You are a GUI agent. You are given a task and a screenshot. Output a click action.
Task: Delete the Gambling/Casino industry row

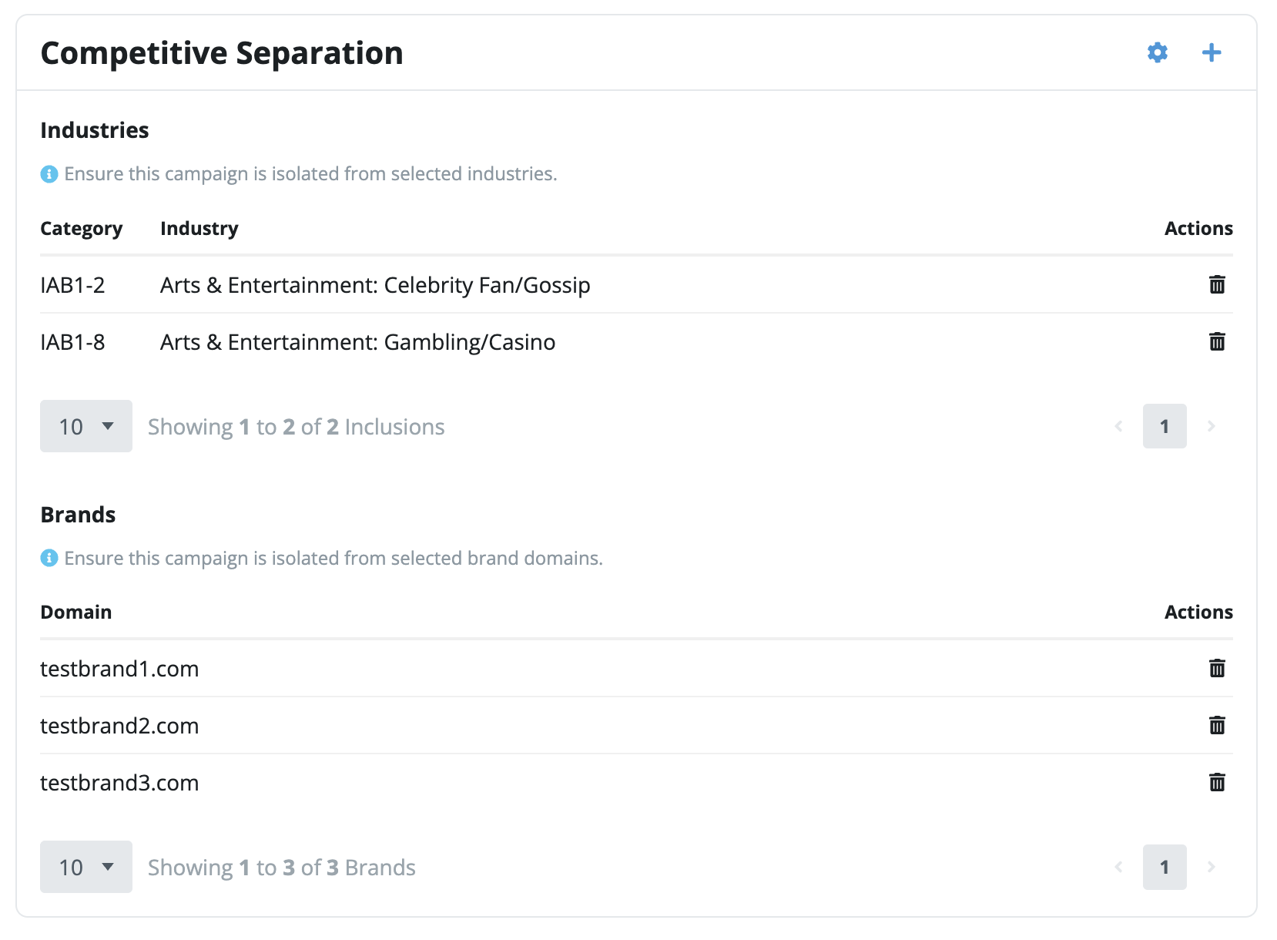click(1217, 341)
